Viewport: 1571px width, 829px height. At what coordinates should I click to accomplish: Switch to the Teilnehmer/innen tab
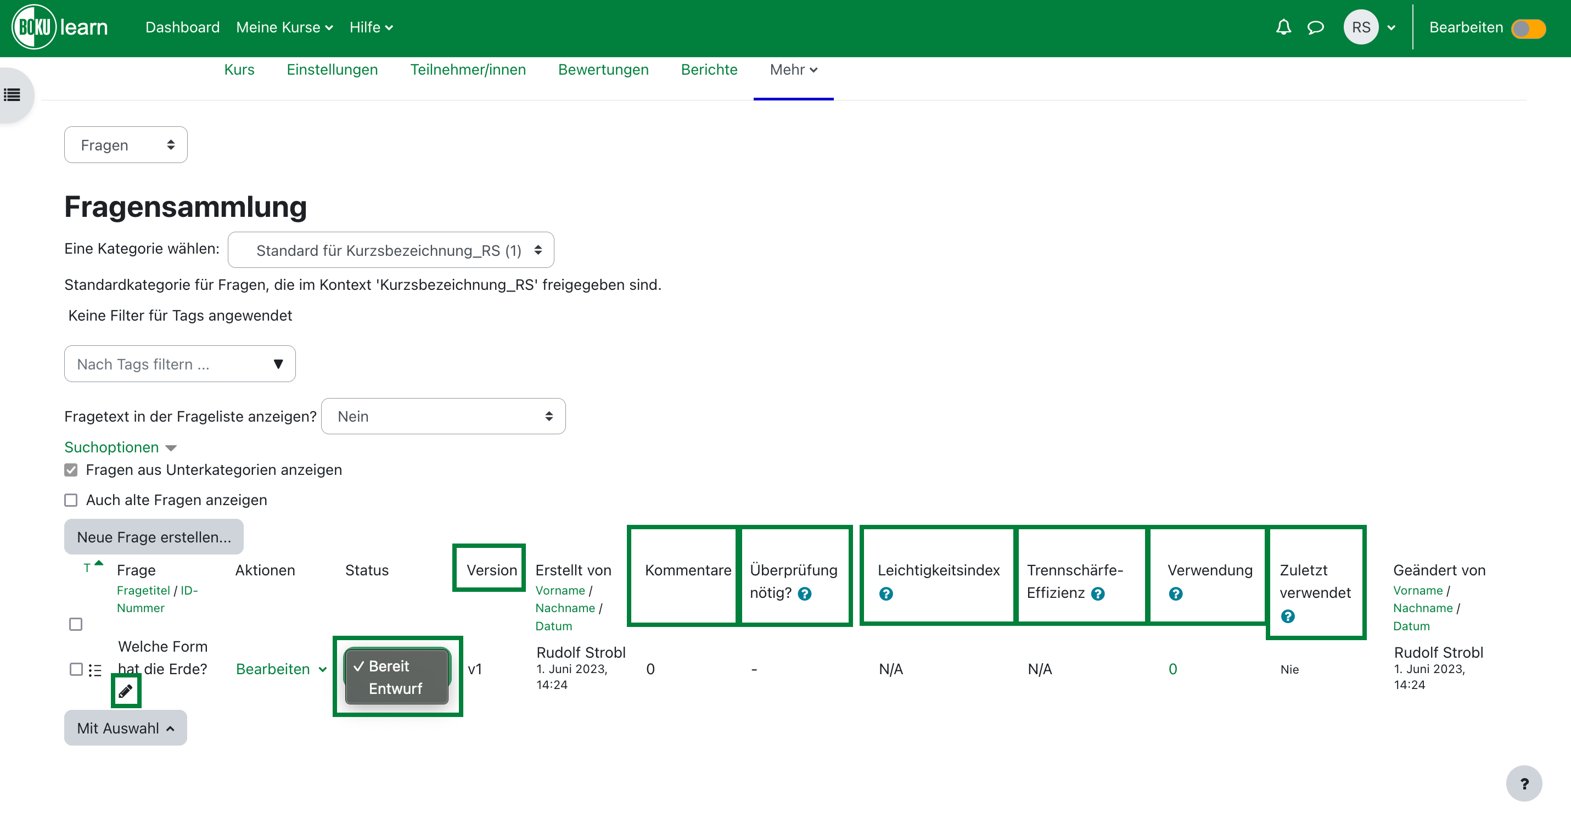coord(468,70)
